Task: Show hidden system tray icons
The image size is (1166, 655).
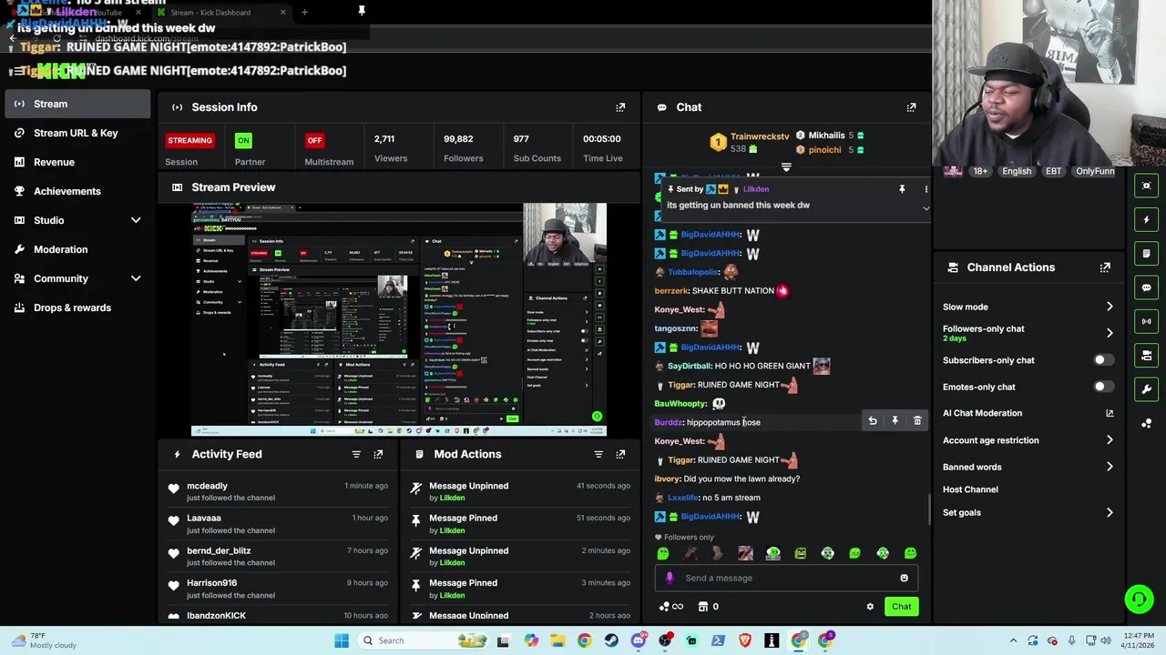Action: (x=1013, y=640)
